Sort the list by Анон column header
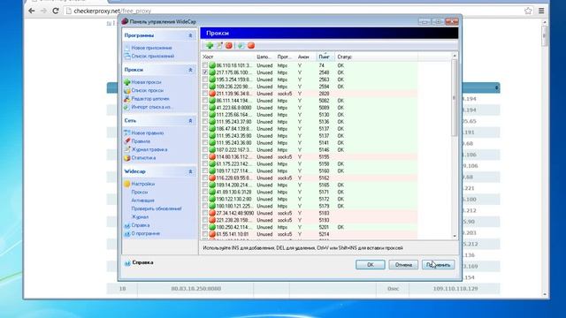 click(306, 57)
